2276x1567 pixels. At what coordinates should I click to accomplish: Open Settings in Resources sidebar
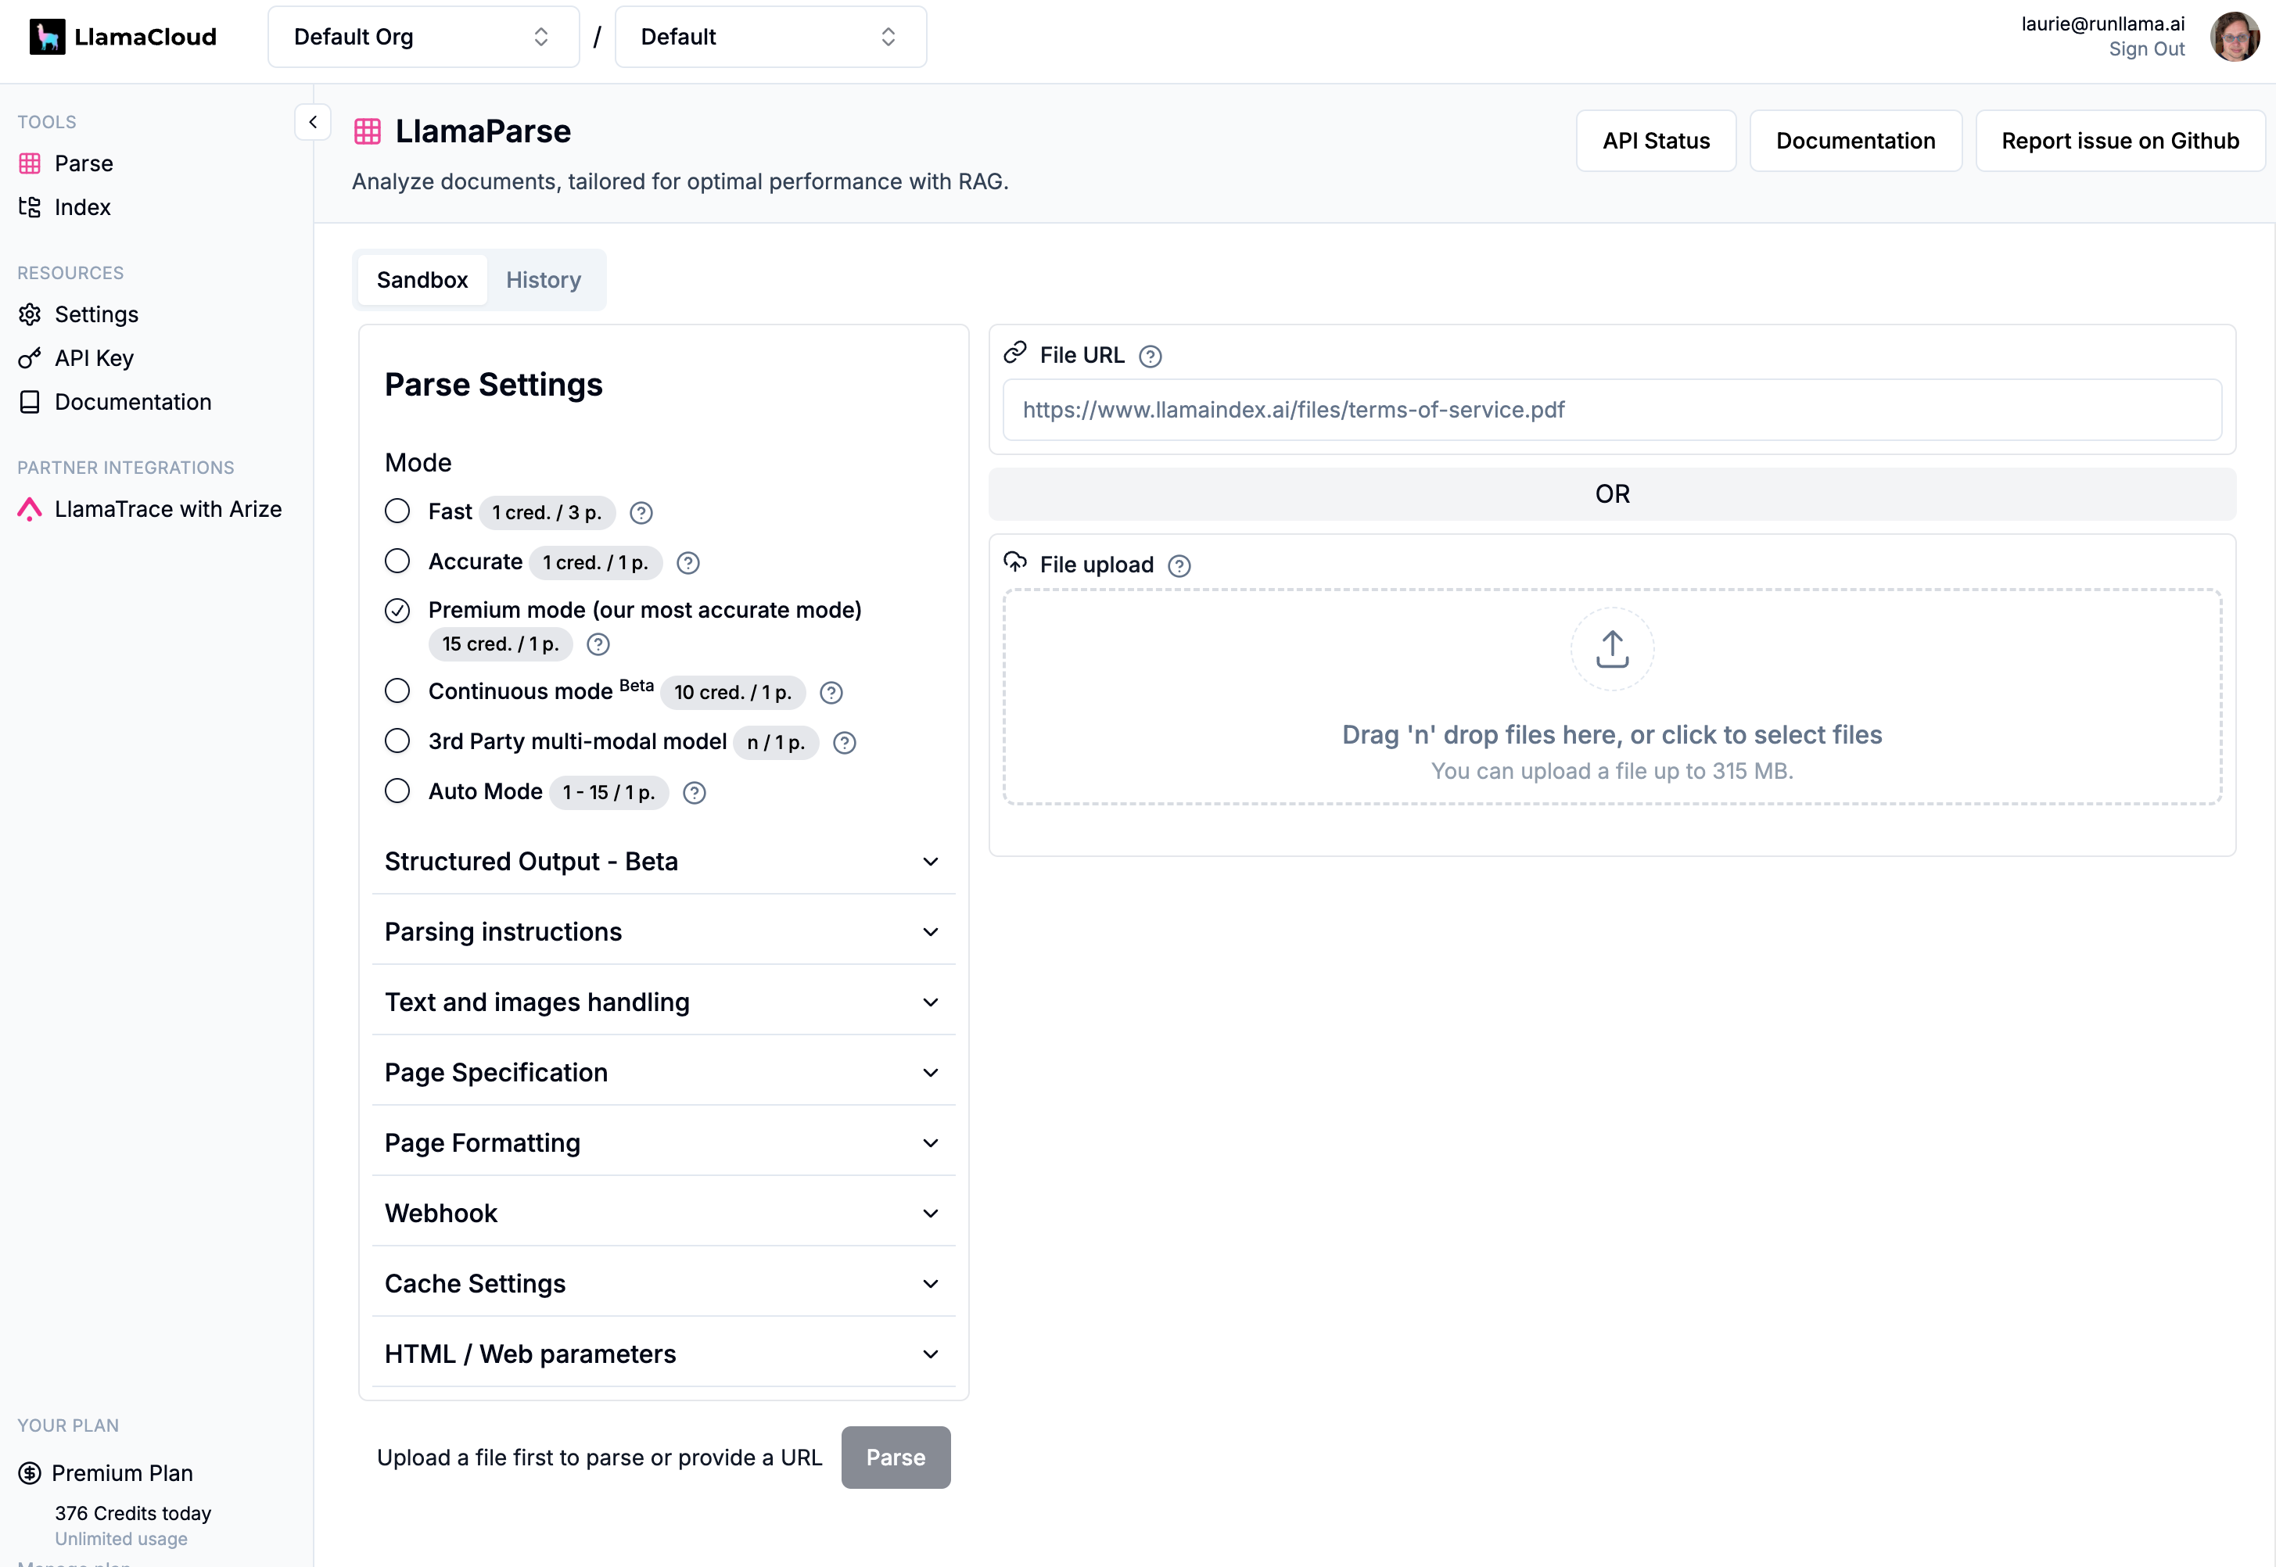(x=96, y=314)
